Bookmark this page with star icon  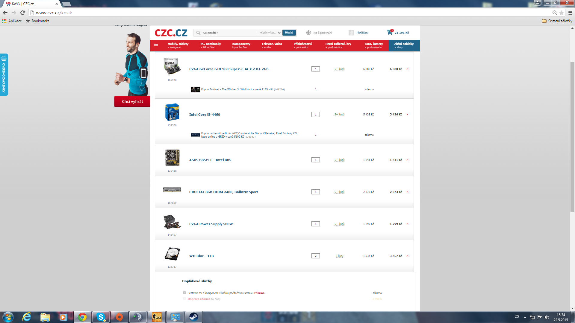click(562, 13)
